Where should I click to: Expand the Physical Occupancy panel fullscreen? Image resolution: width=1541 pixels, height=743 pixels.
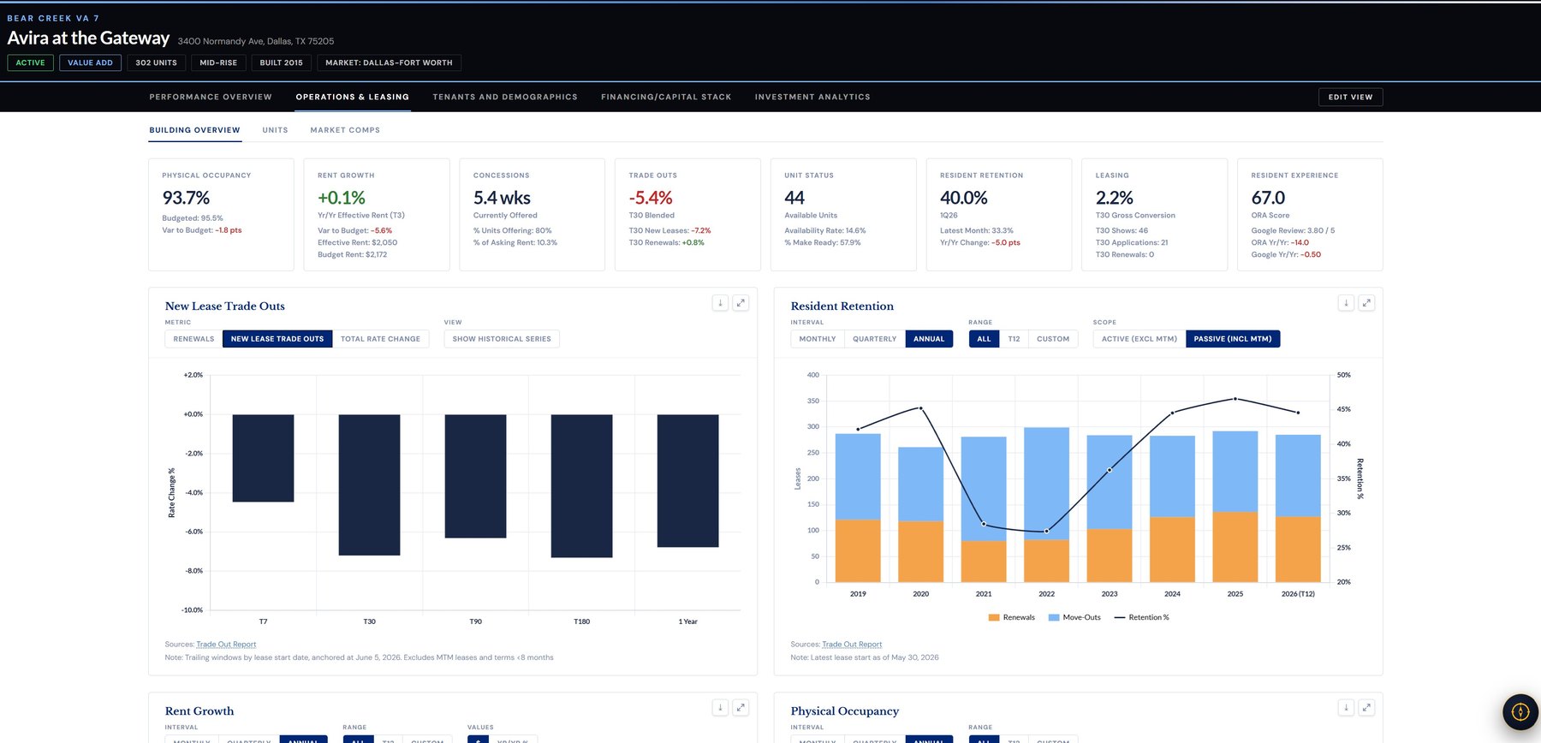pyautogui.click(x=1366, y=708)
